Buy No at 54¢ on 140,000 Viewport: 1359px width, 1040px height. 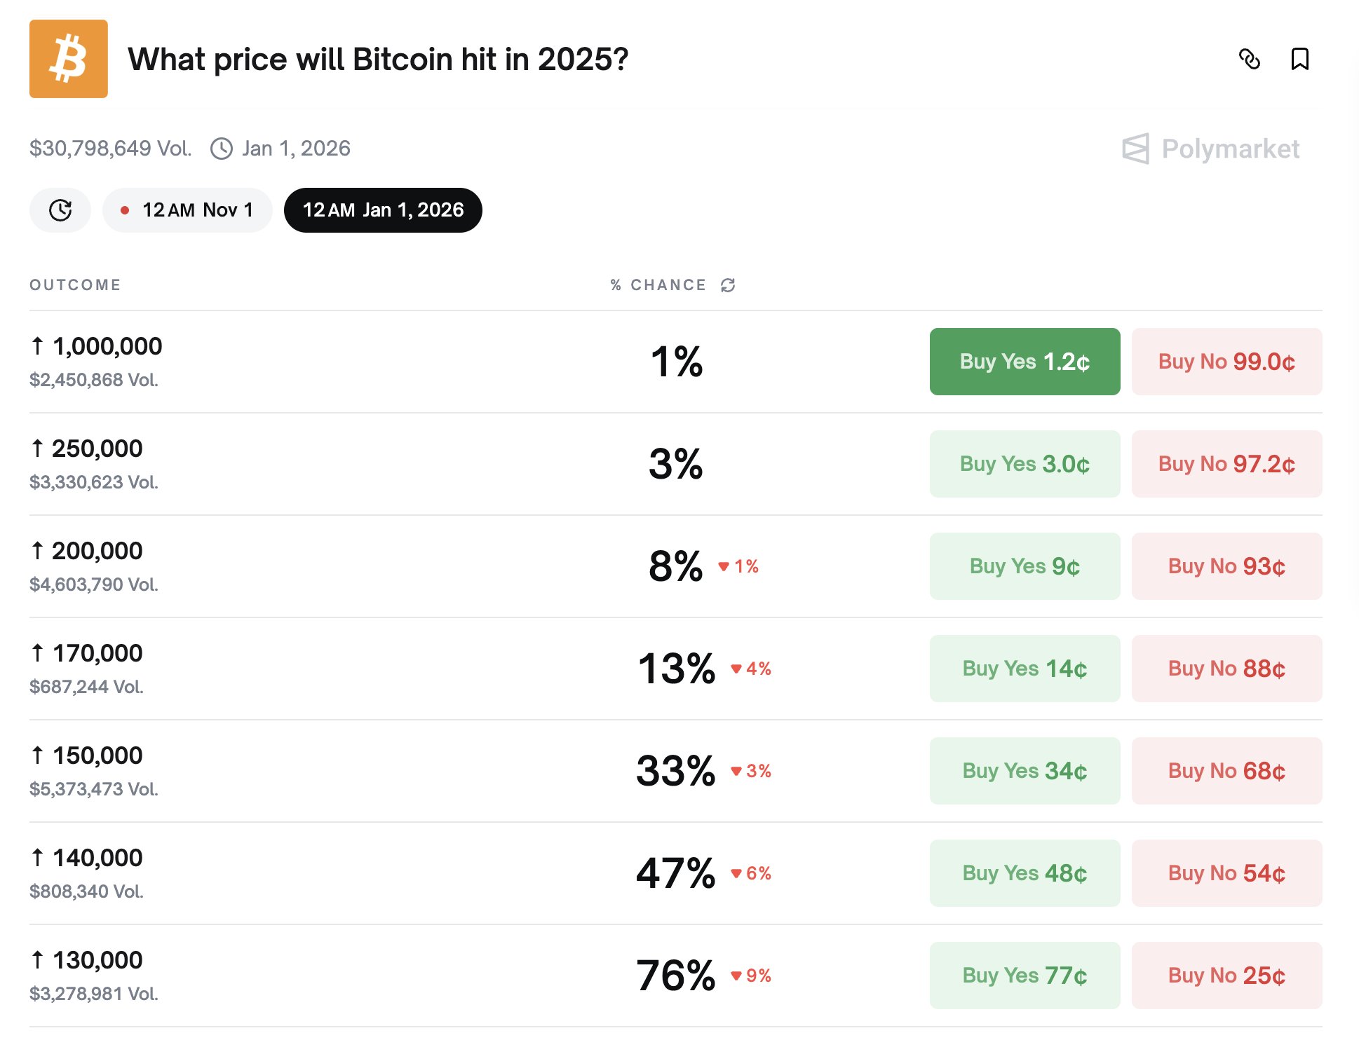(1226, 873)
